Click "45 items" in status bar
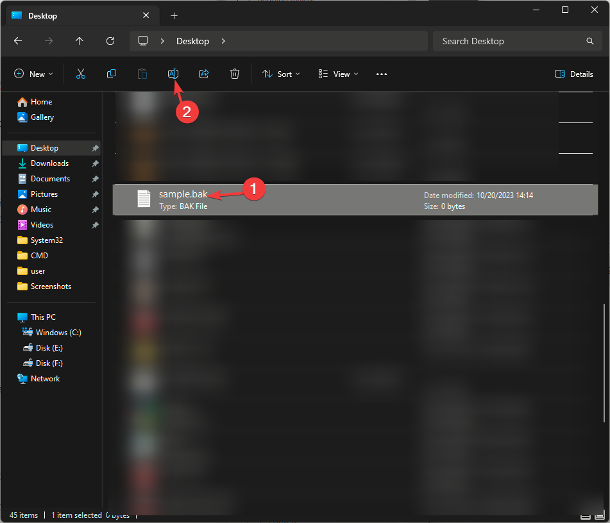This screenshot has height=523, width=610. [24, 515]
